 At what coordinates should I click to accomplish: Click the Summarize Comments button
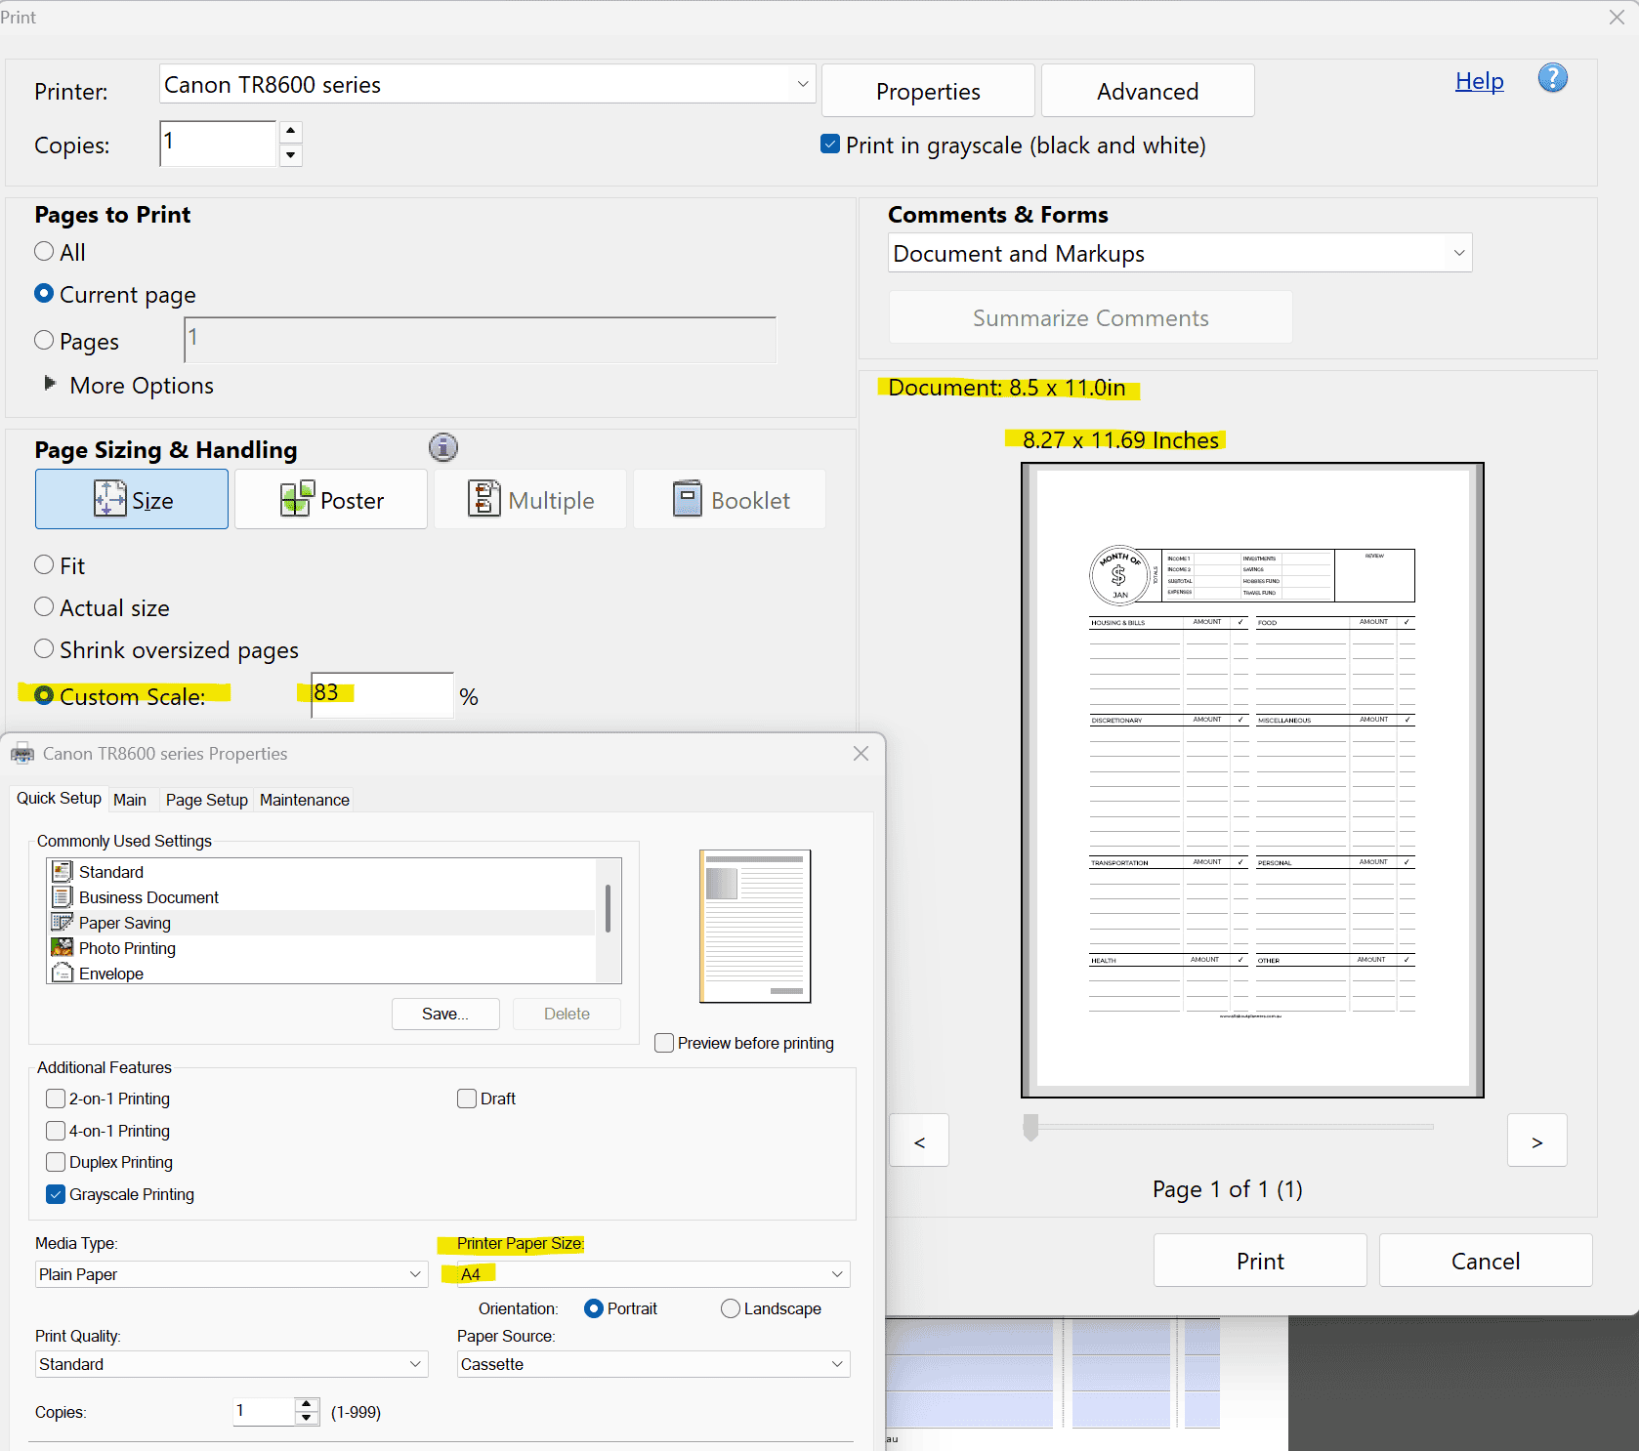point(1090,317)
